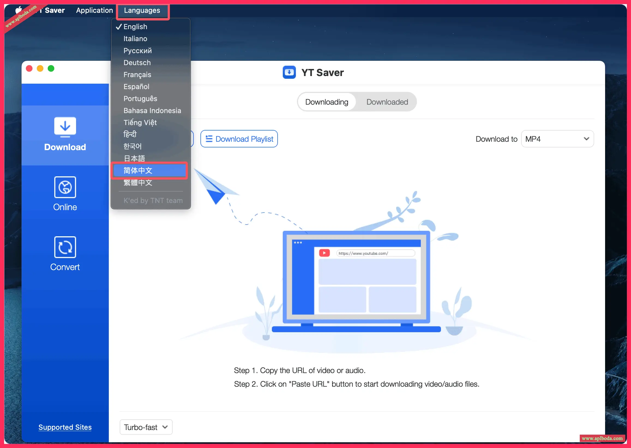Click the Download Playlist list icon
The width and height of the screenshot is (631, 448).
pyautogui.click(x=209, y=139)
